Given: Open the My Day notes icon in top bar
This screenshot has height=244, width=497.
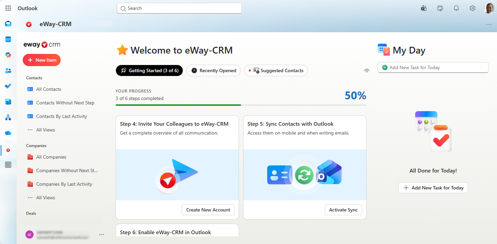Looking at the screenshot, I should pos(440,8).
